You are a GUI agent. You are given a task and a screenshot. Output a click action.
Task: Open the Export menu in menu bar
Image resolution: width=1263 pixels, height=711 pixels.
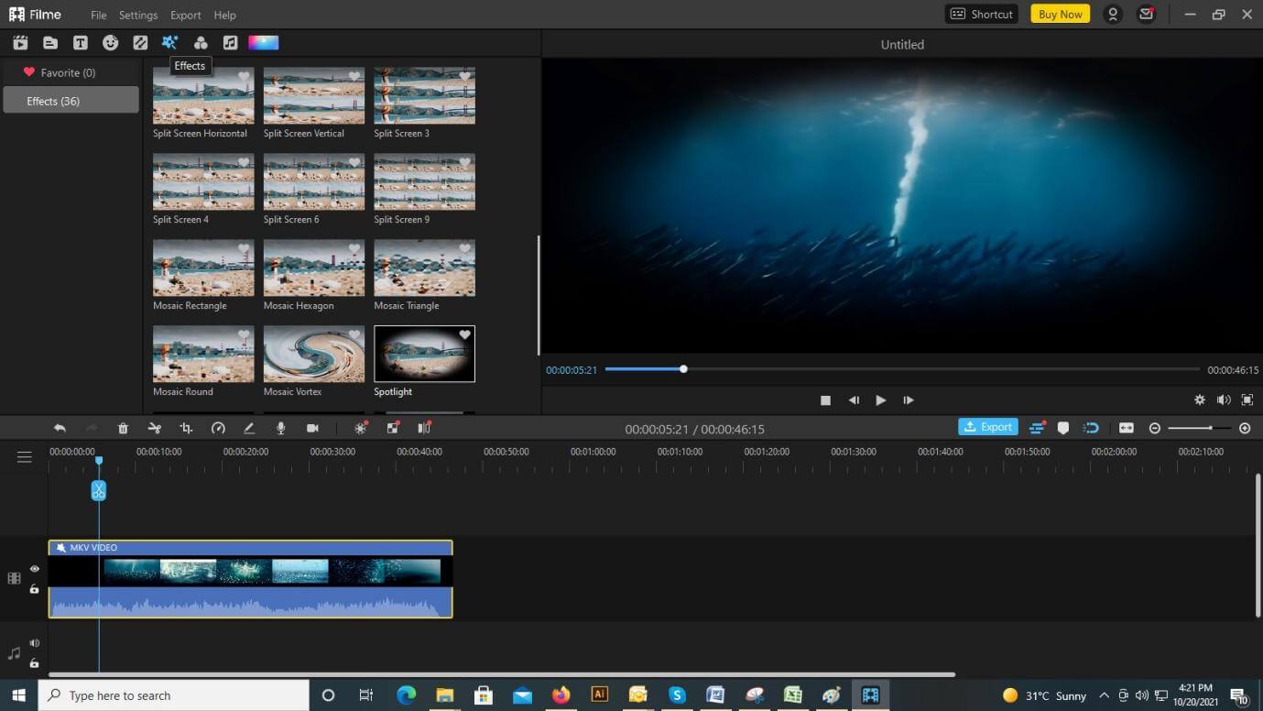(186, 15)
